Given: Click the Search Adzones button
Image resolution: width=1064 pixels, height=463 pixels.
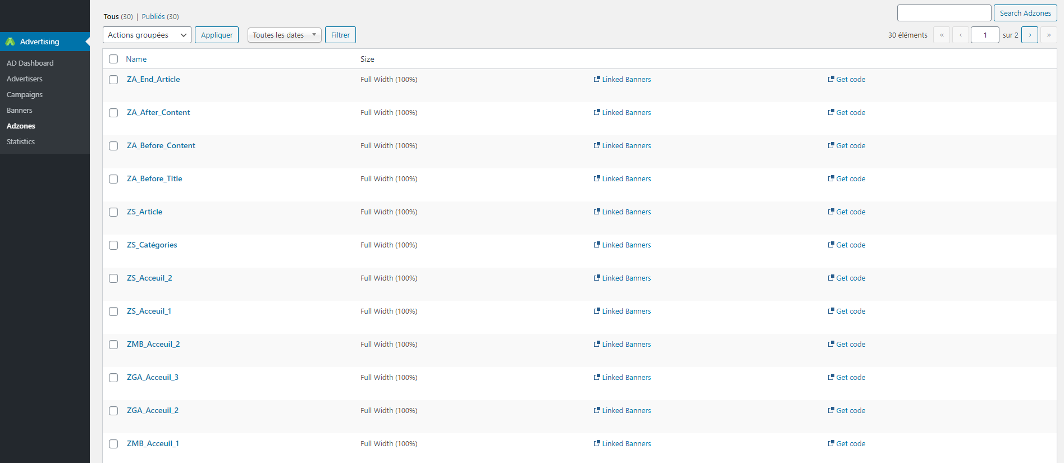Looking at the screenshot, I should [x=1025, y=13].
